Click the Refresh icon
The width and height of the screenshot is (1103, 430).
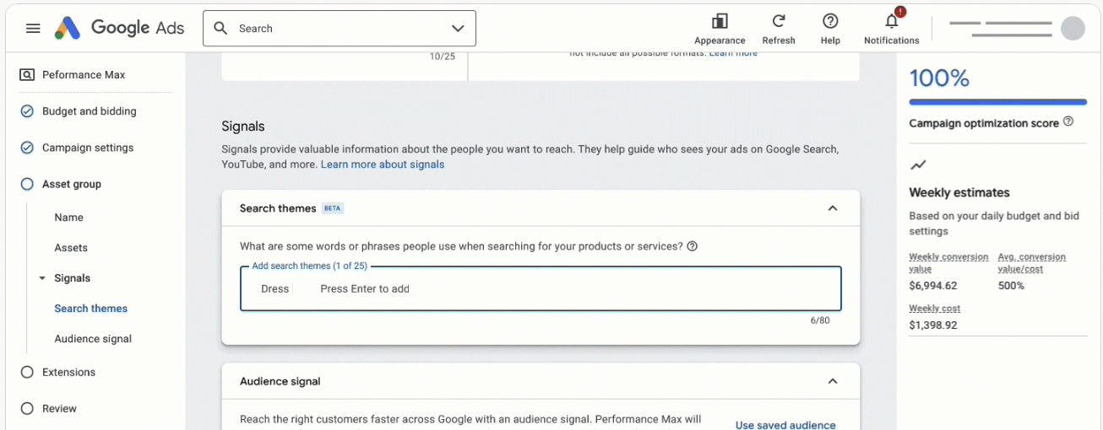[779, 22]
